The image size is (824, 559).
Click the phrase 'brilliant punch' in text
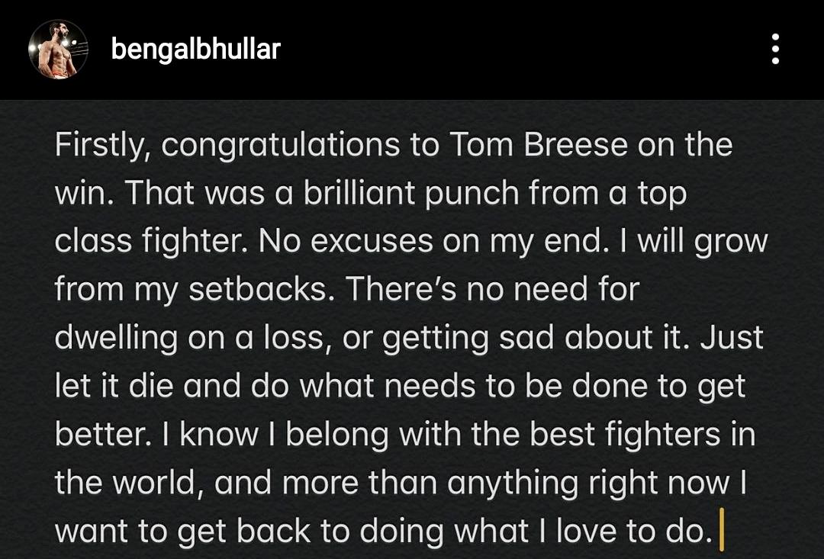point(411,194)
